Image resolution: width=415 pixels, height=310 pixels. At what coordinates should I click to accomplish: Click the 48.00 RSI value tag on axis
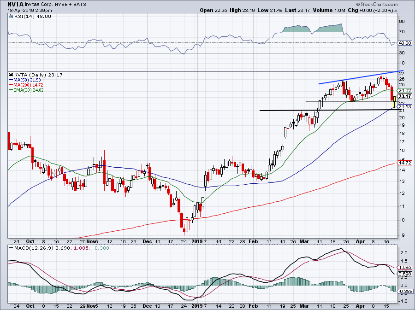405,43
